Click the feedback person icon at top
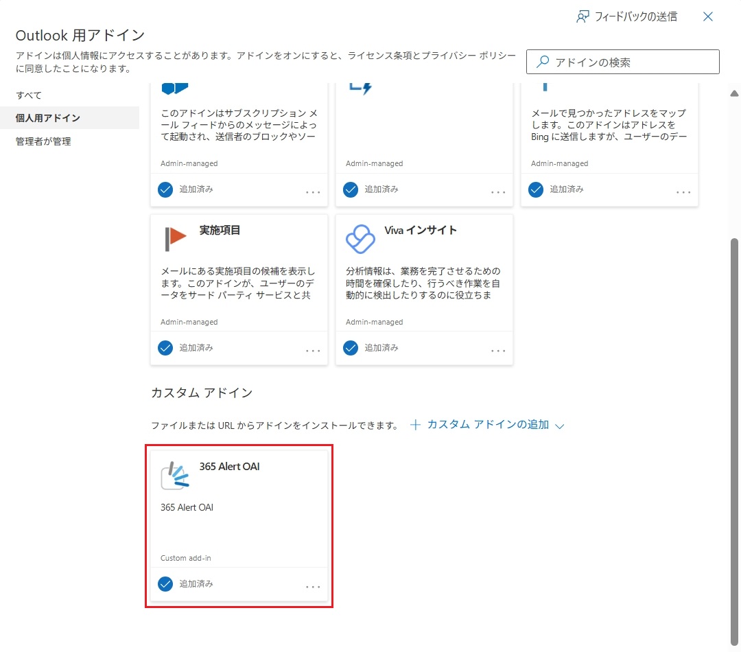741x652 pixels. 583,16
